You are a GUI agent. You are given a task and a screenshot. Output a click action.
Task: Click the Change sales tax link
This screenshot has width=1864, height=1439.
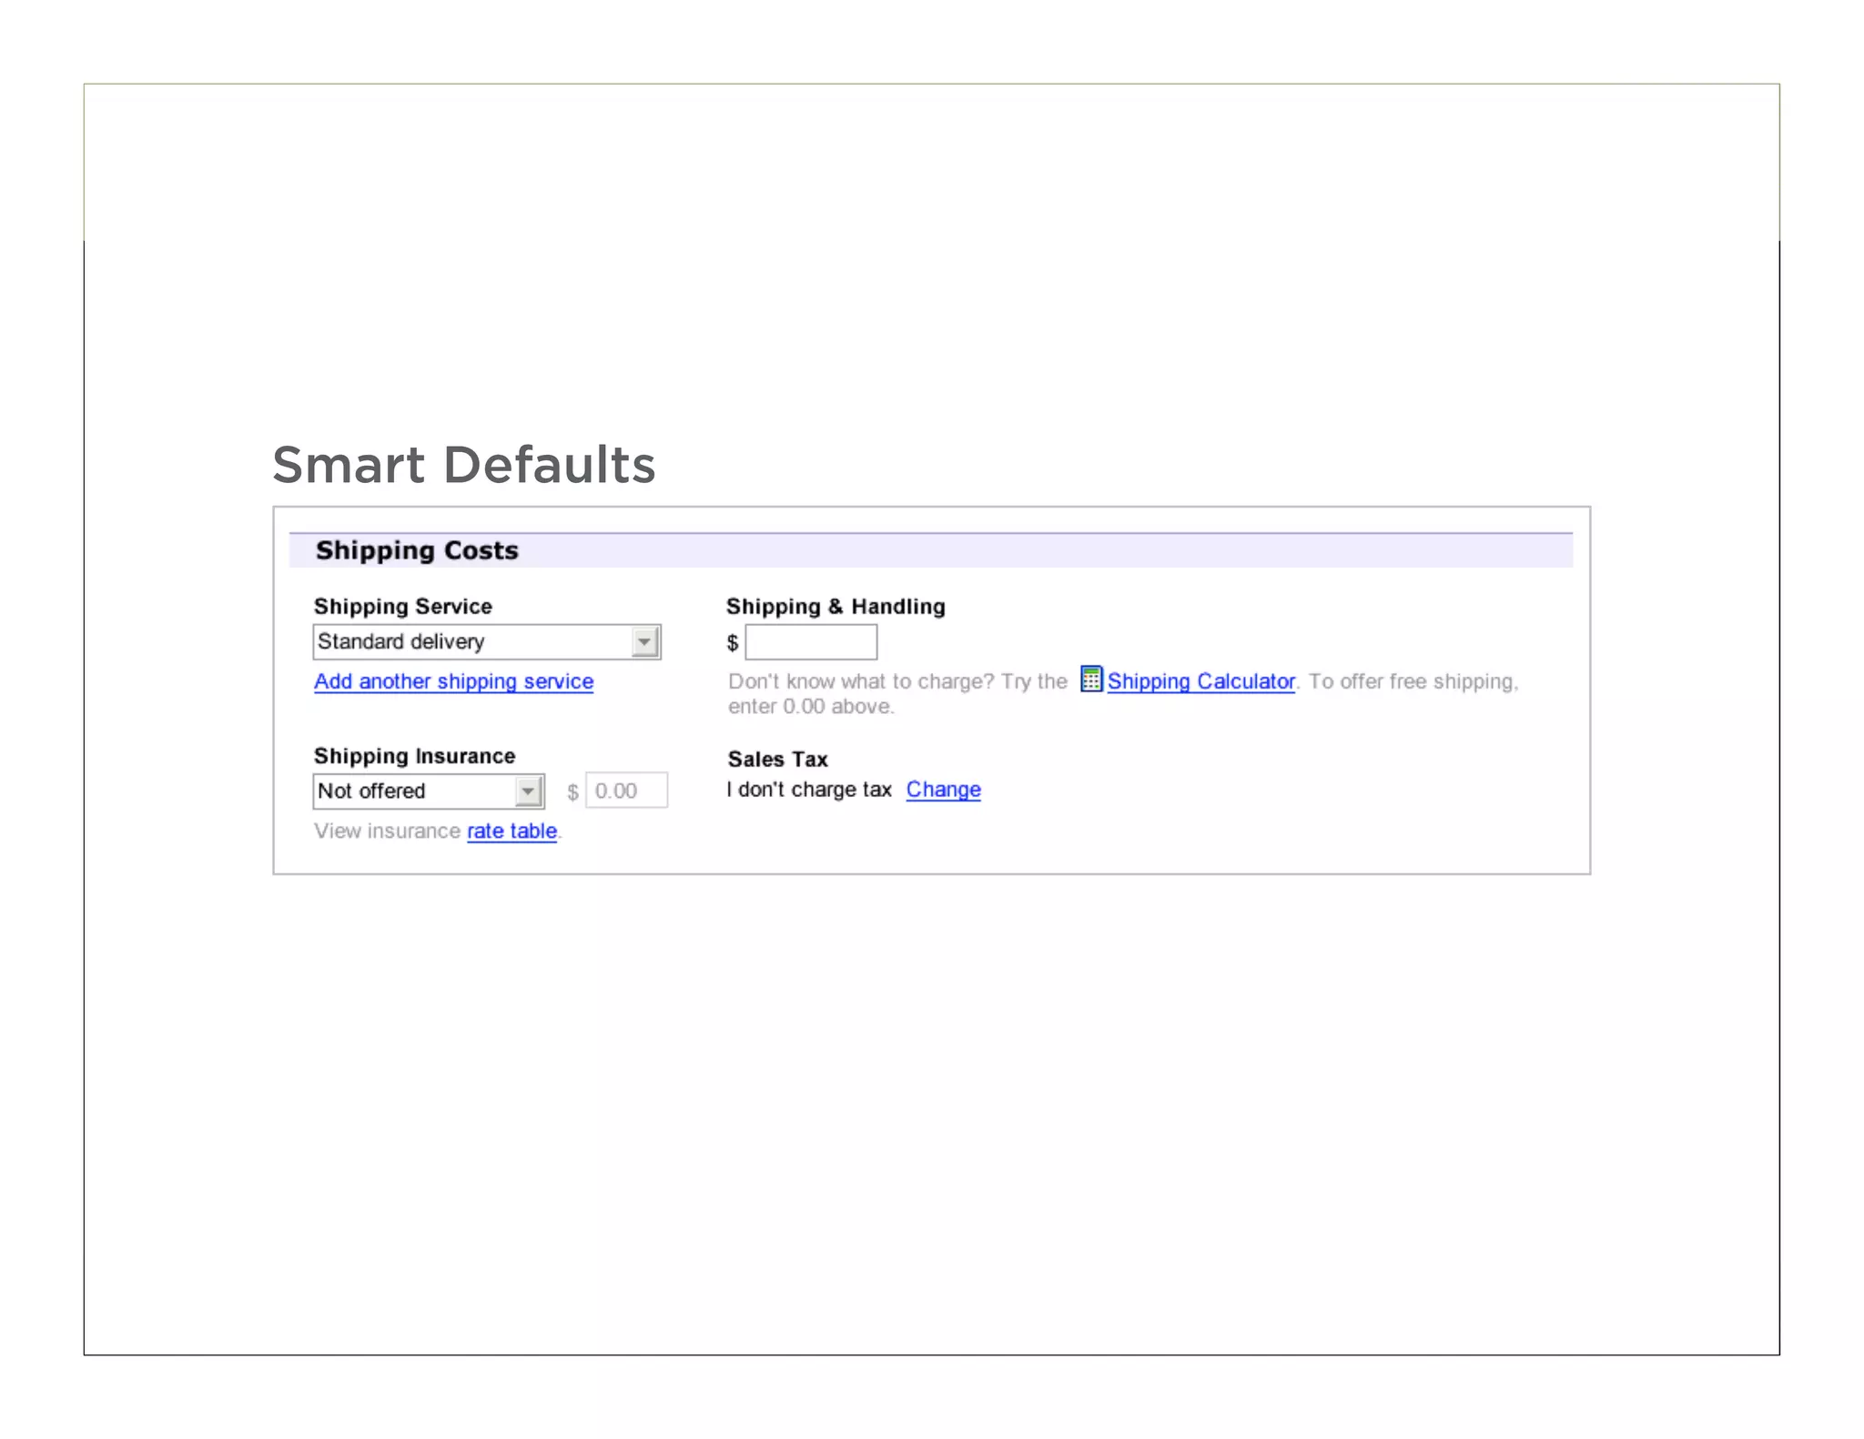tap(943, 790)
